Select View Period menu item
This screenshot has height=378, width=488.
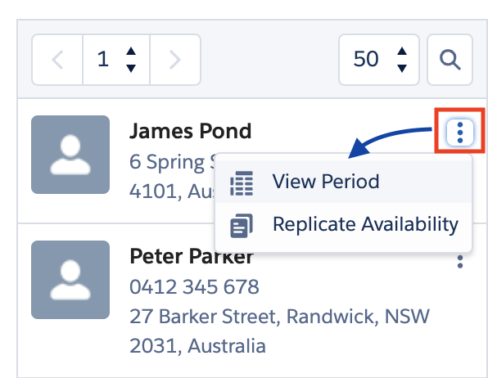(x=344, y=182)
